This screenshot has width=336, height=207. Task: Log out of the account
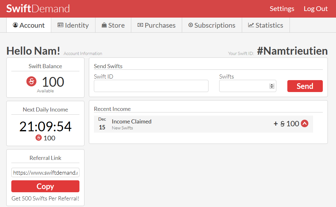point(316,9)
